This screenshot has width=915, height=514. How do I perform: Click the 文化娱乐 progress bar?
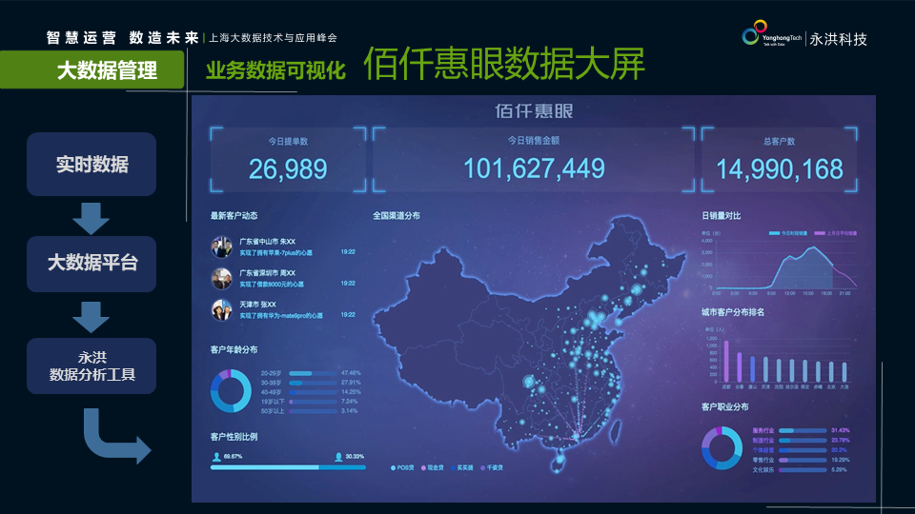803,469
